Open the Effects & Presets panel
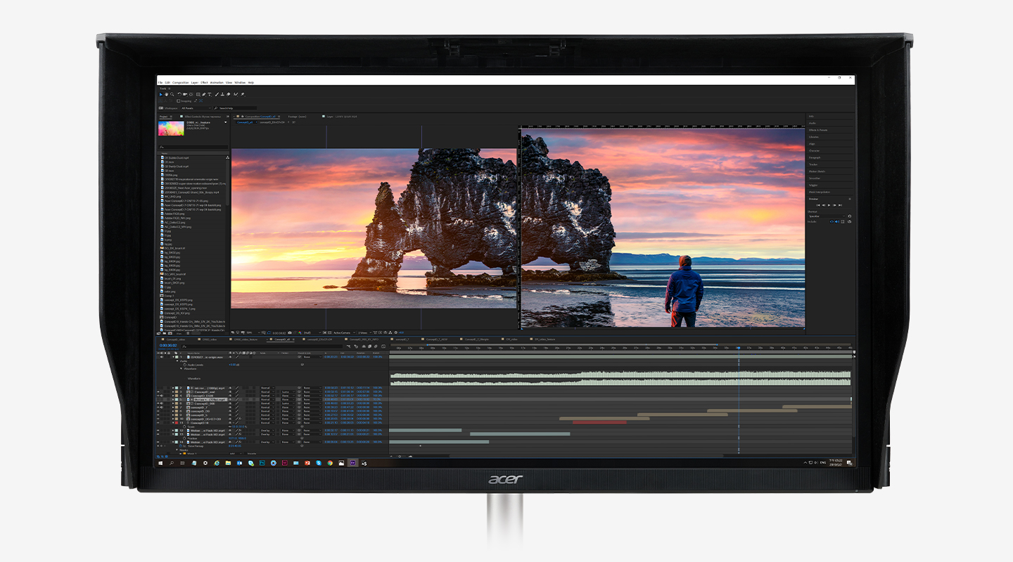Screen dimensions: 1013x562 click(x=817, y=130)
